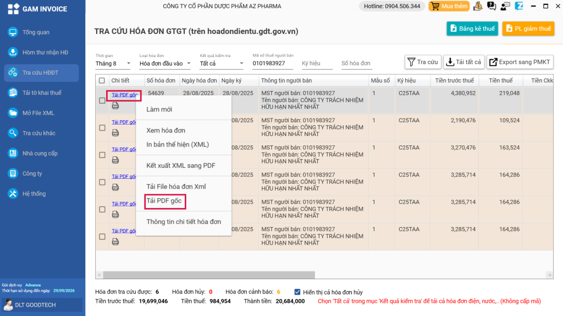This screenshot has width=563, height=316.
Task: Click PDF print icon in first row
Action: tap(115, 105)
